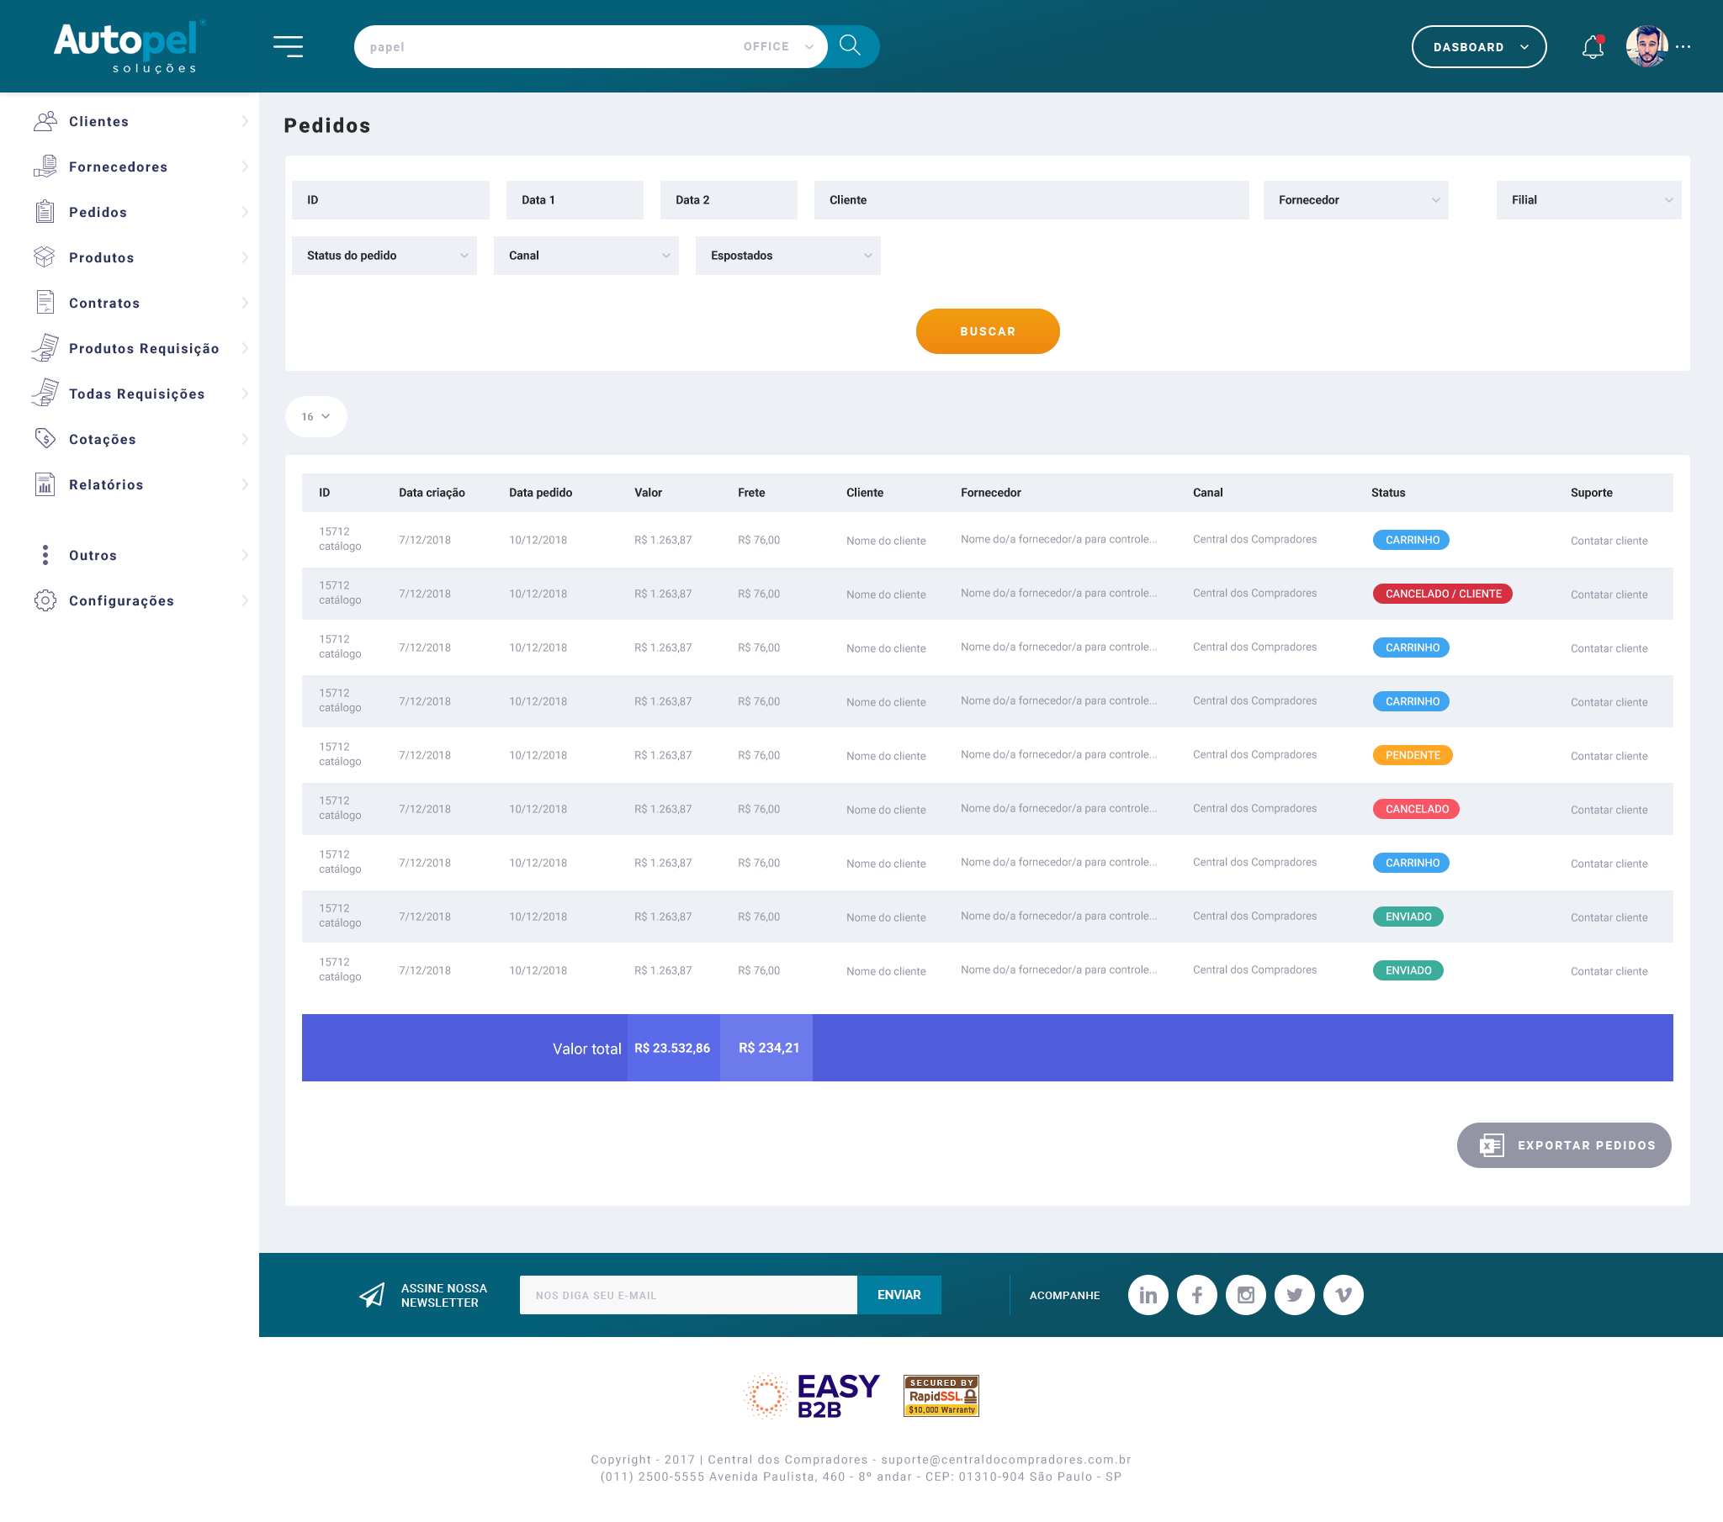1723x1522 pixels.
Task: Click the newsletter e-mail input field
Action: [x=688, y=1294]
